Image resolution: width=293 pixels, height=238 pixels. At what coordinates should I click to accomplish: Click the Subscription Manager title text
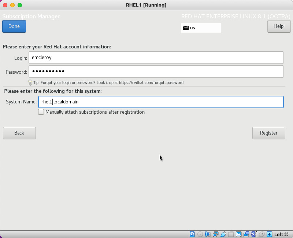tap(31, 17)
